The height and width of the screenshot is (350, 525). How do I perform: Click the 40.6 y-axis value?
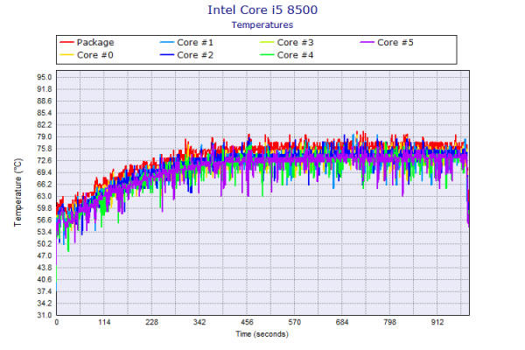pos(45,279)
